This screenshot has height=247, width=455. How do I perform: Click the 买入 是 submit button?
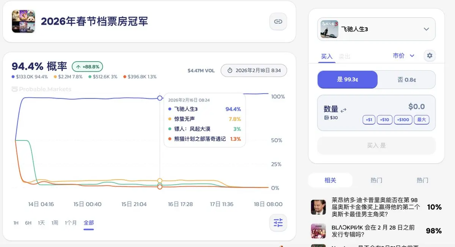[376, 145]
